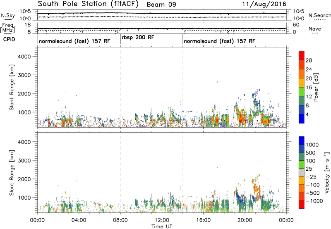This screenshot has width=331, height=229.
Task: Click the power panel 'Slant Range [km]' label
Action: [x=12, y=87]
